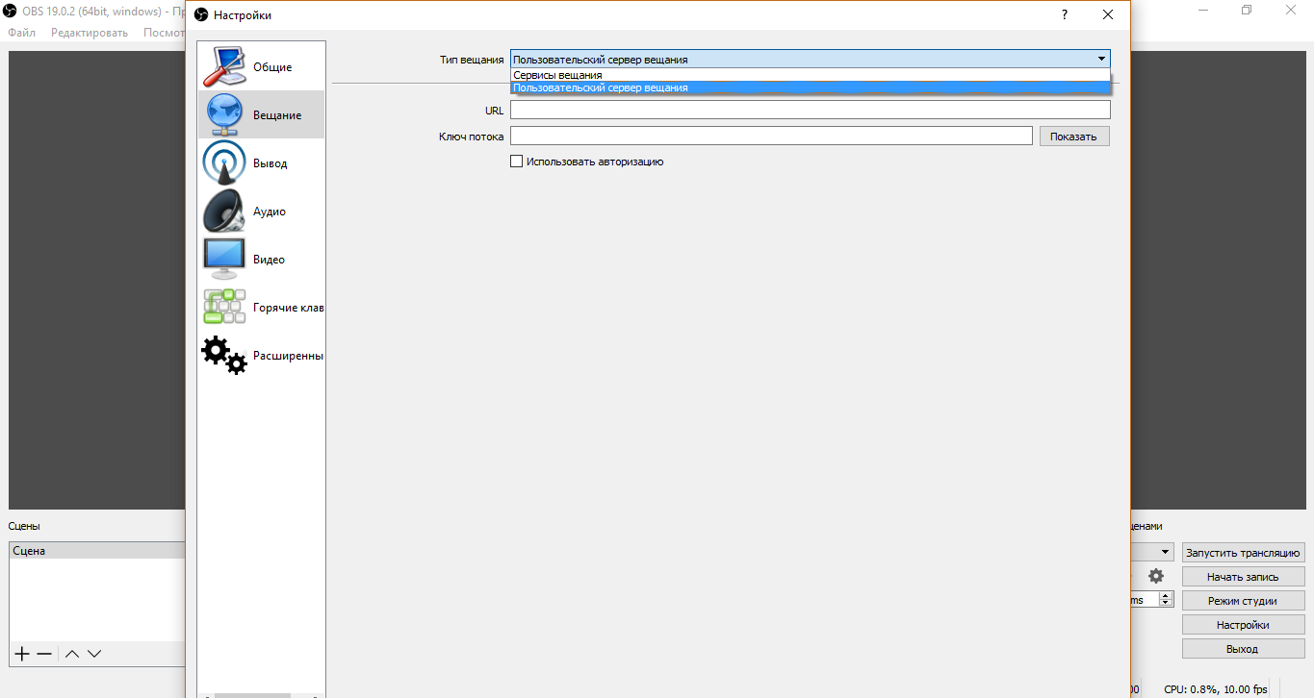Open the Горячие клавиши settings section

(x=262, y=308)
